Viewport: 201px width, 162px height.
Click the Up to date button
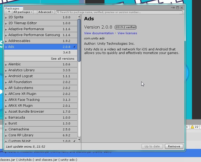pyautogui.click(x=152, y=146)
